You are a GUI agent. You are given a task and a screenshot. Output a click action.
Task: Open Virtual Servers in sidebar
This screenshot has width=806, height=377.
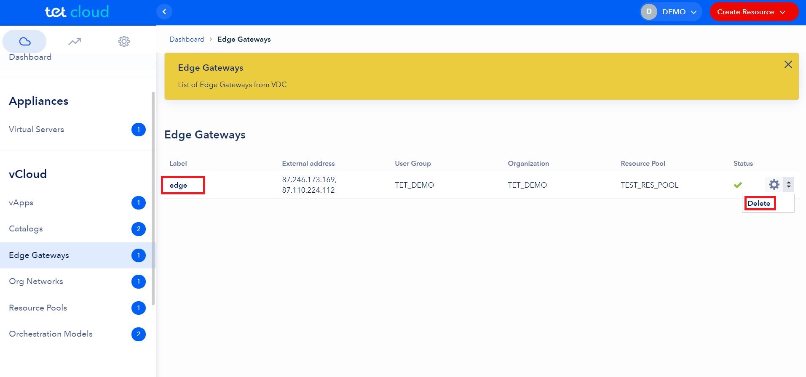pos(36,129)
